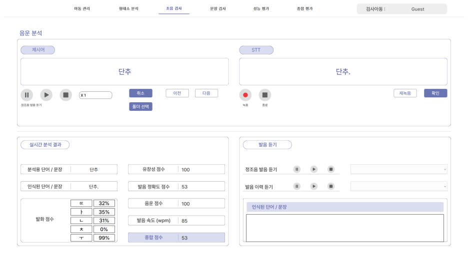Click the 폴더 선택 button

coord(140,106)
